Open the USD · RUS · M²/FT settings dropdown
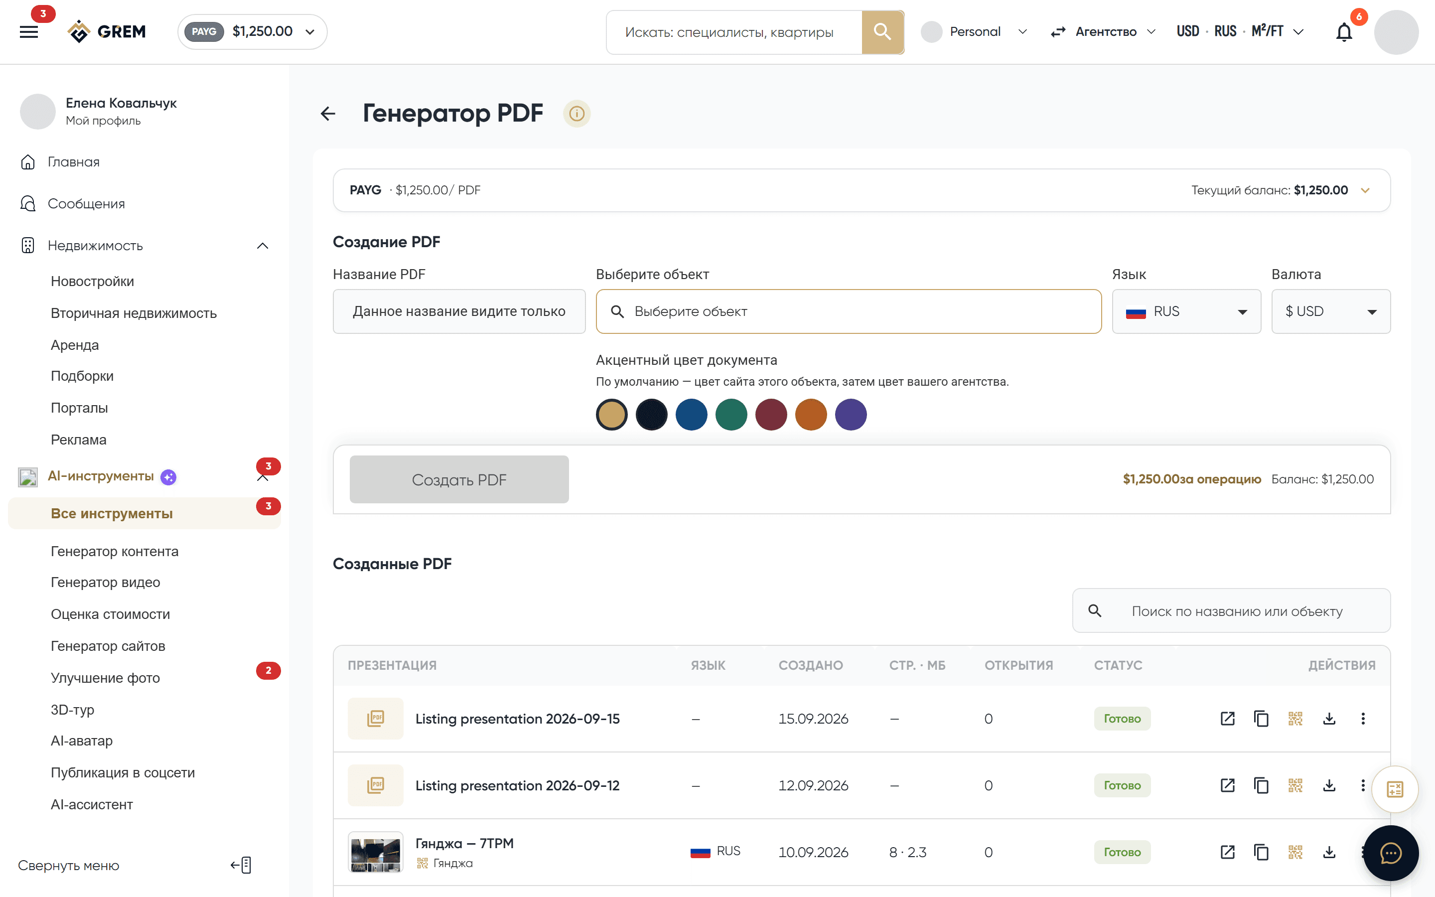 (x=1240, y=31)
